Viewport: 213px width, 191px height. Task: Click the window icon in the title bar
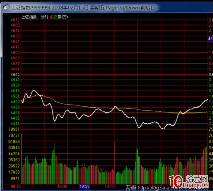pos(6,7)
